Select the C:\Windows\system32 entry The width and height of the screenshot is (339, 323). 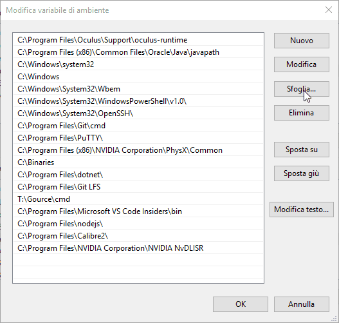point(138,64)
